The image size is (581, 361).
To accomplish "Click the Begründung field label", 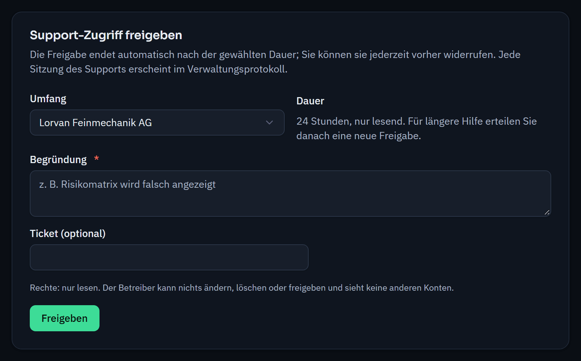I will point(58,160).
